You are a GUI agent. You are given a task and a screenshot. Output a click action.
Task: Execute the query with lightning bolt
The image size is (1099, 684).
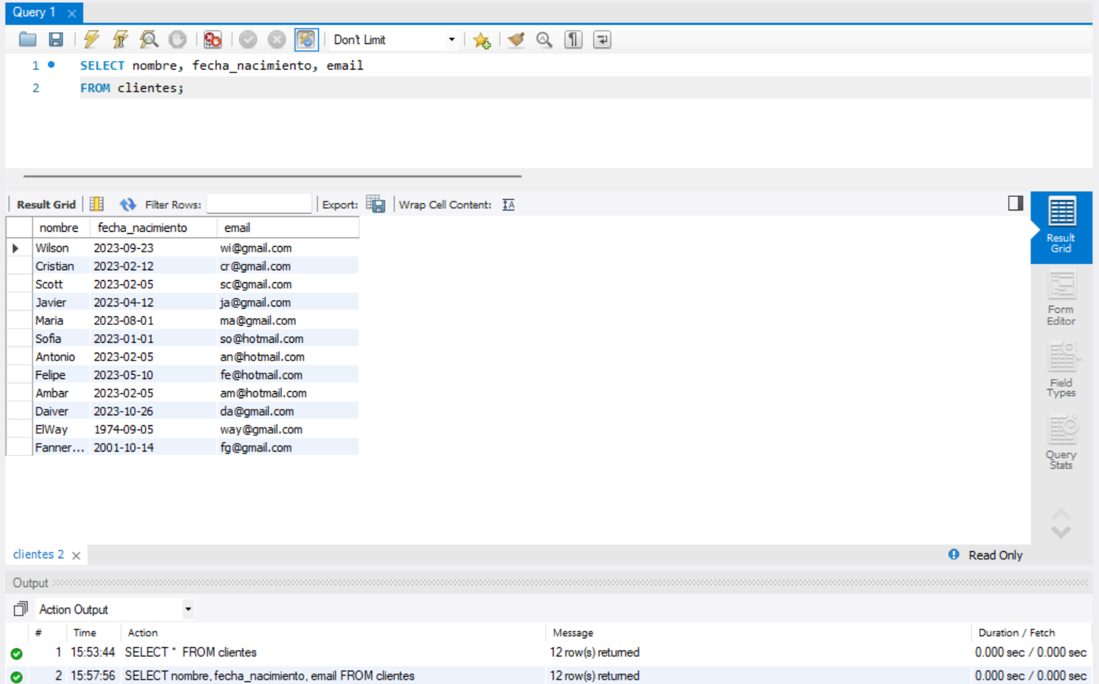click(x=92, y=40)
